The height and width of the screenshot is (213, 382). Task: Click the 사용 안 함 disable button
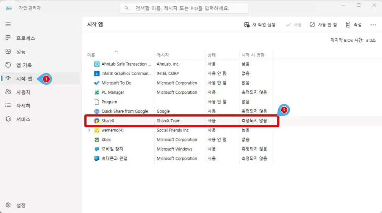click(323, 25)
